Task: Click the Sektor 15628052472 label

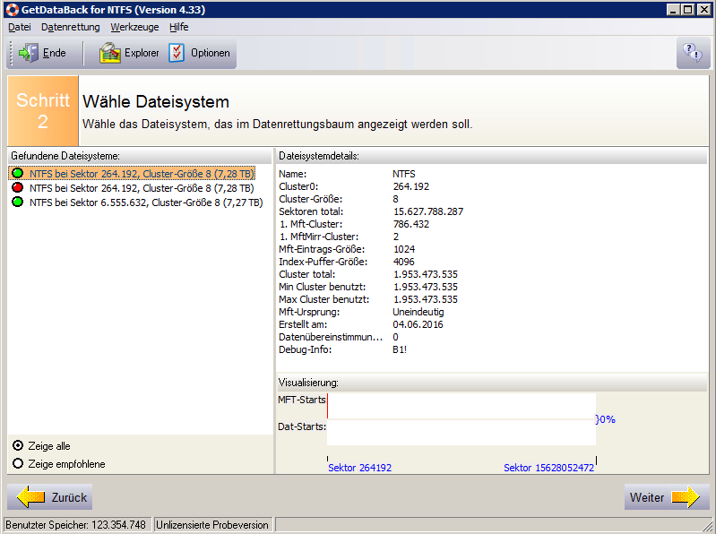Action: (548, 468)
